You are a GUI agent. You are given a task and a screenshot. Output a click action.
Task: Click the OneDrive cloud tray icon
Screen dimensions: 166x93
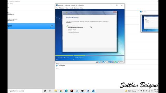(141, 91)
